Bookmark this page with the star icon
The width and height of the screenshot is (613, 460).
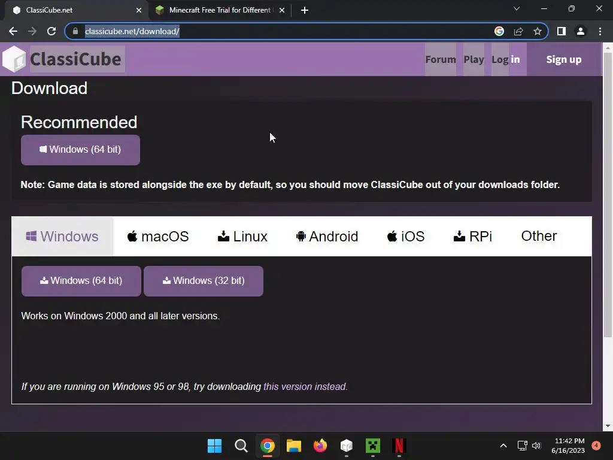tap(538, 31)
